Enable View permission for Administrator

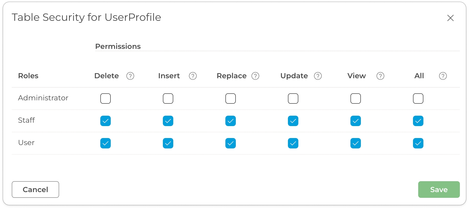pyautogui.click(x=356, y=99)
